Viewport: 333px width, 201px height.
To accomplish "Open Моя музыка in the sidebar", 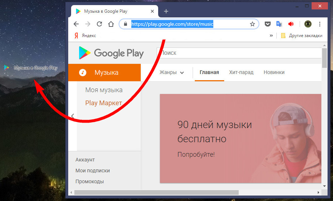I will tap(104, 90).
